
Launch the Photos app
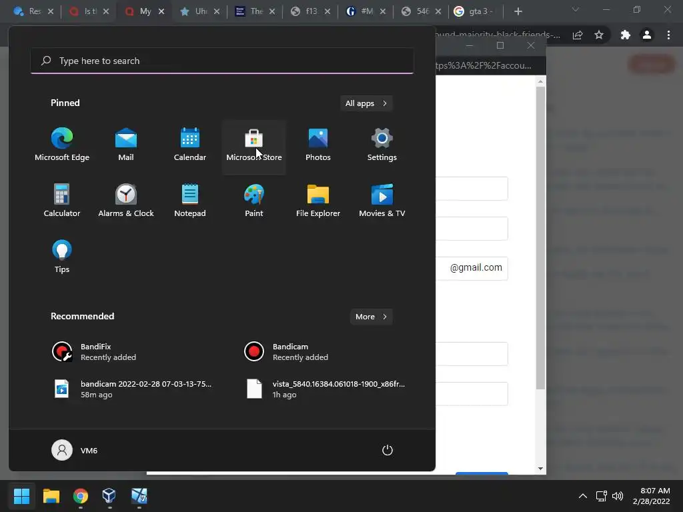[x=318, y=145]
